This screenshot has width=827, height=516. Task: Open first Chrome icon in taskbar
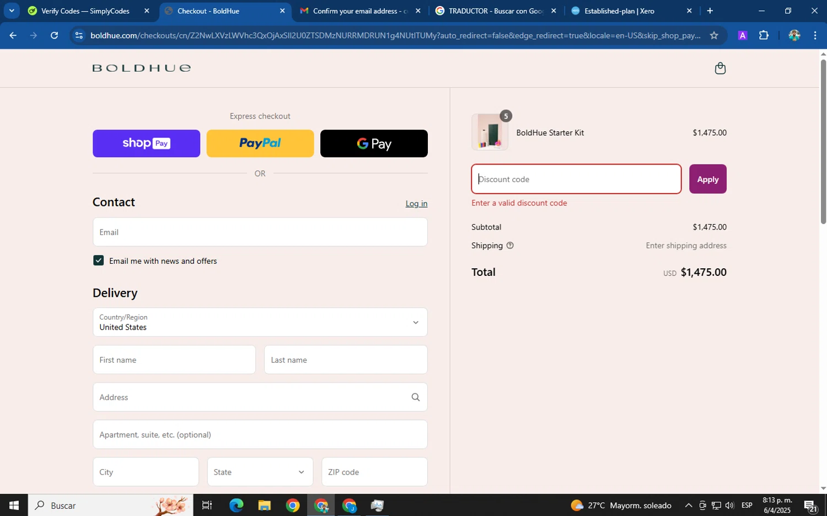[x=293, y=505]
